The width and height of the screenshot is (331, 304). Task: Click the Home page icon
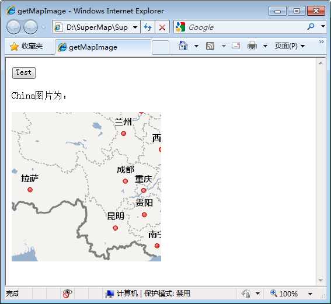(x=183, y=46)
